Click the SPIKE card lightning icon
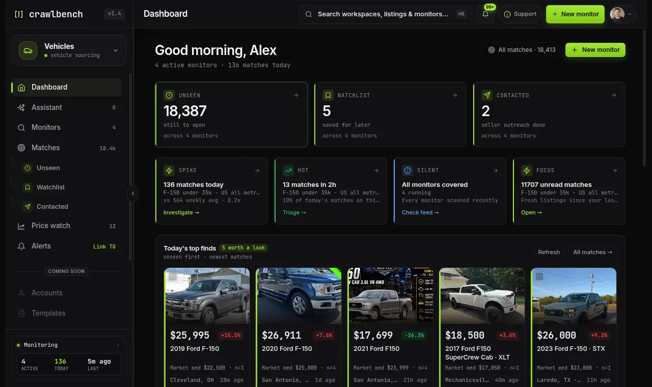652x387 pixels. (x=169, y=171)
